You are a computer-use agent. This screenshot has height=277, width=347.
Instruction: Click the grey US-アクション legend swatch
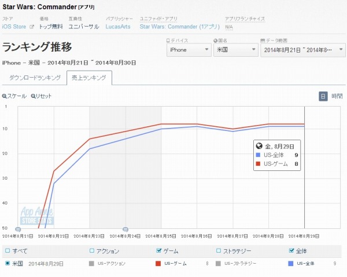91,264
